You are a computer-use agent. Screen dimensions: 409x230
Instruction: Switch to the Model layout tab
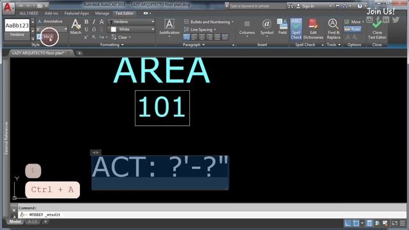[x=15, y=222]
